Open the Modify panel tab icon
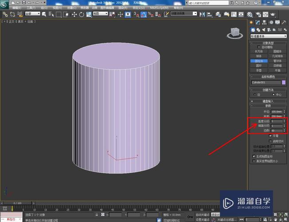The image size is (289, 222). pyautogui.click(x=257, y=22)
